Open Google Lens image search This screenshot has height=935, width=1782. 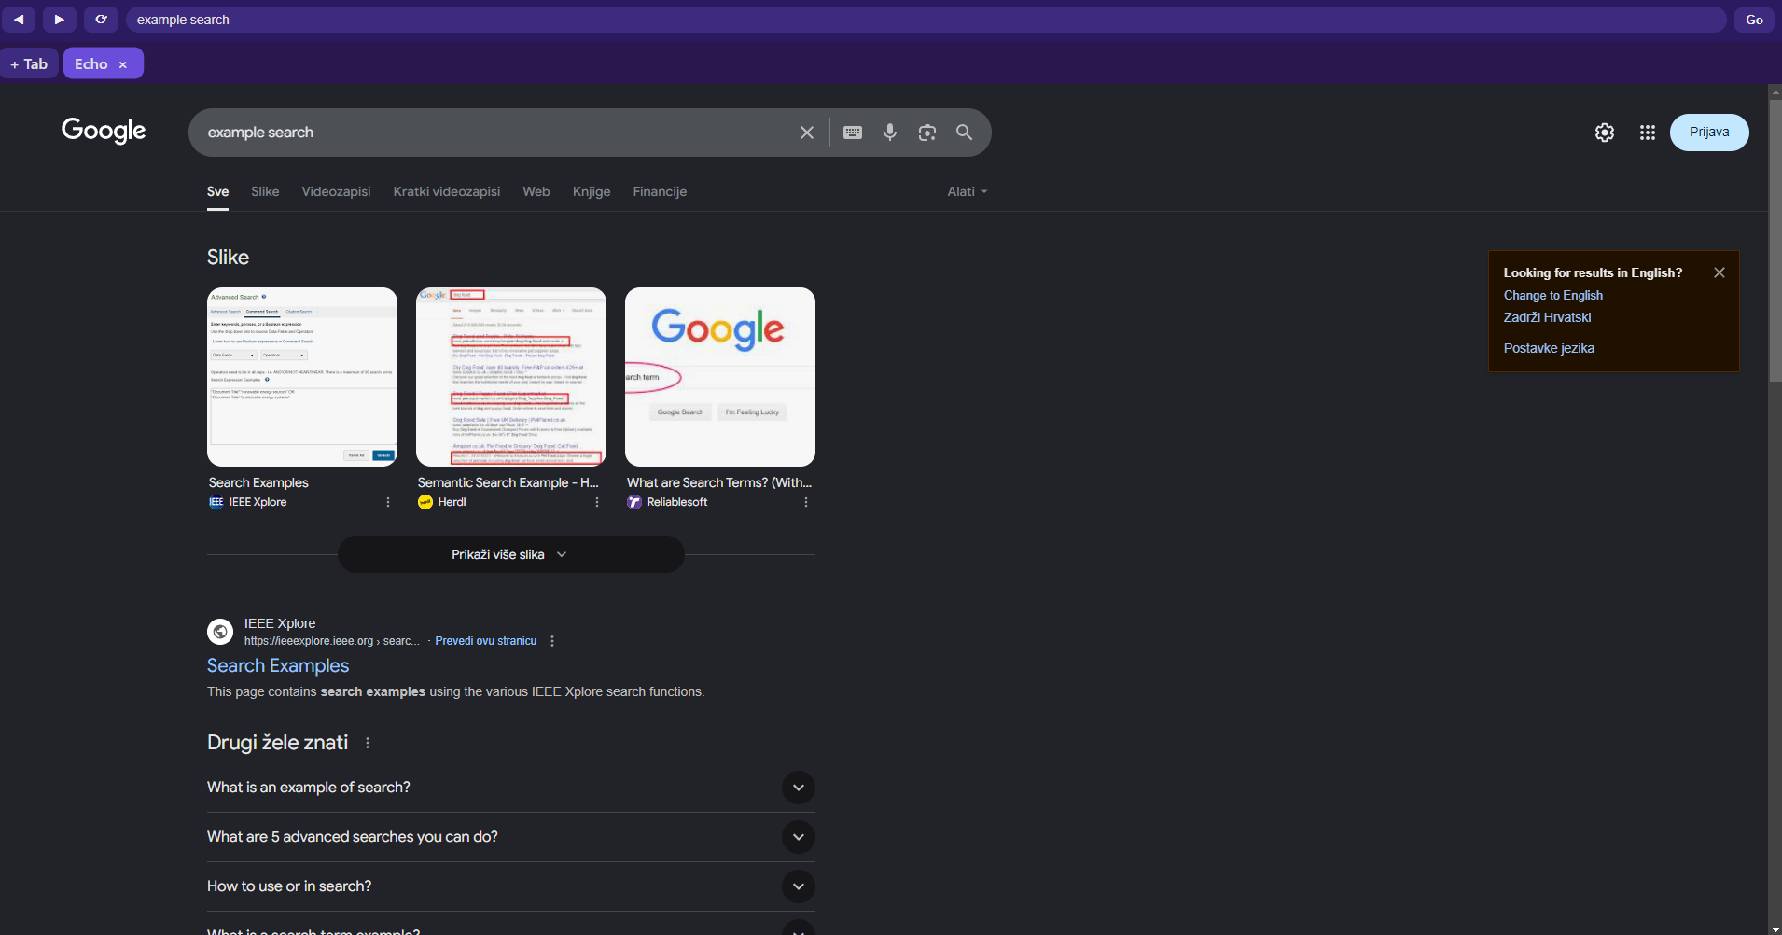click(x=926, y=133)
